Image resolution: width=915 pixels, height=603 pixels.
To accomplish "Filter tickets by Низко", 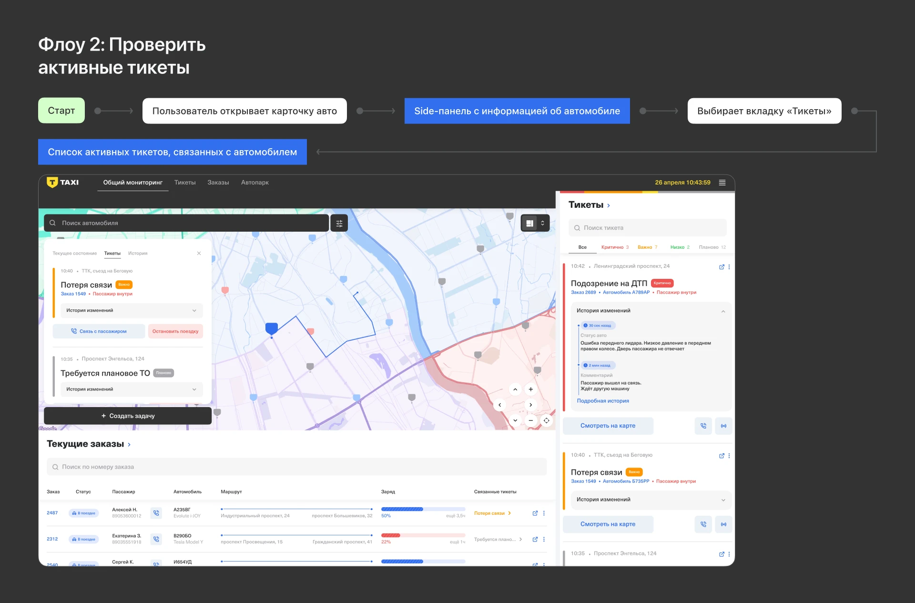I will click(x=680, y=247).
